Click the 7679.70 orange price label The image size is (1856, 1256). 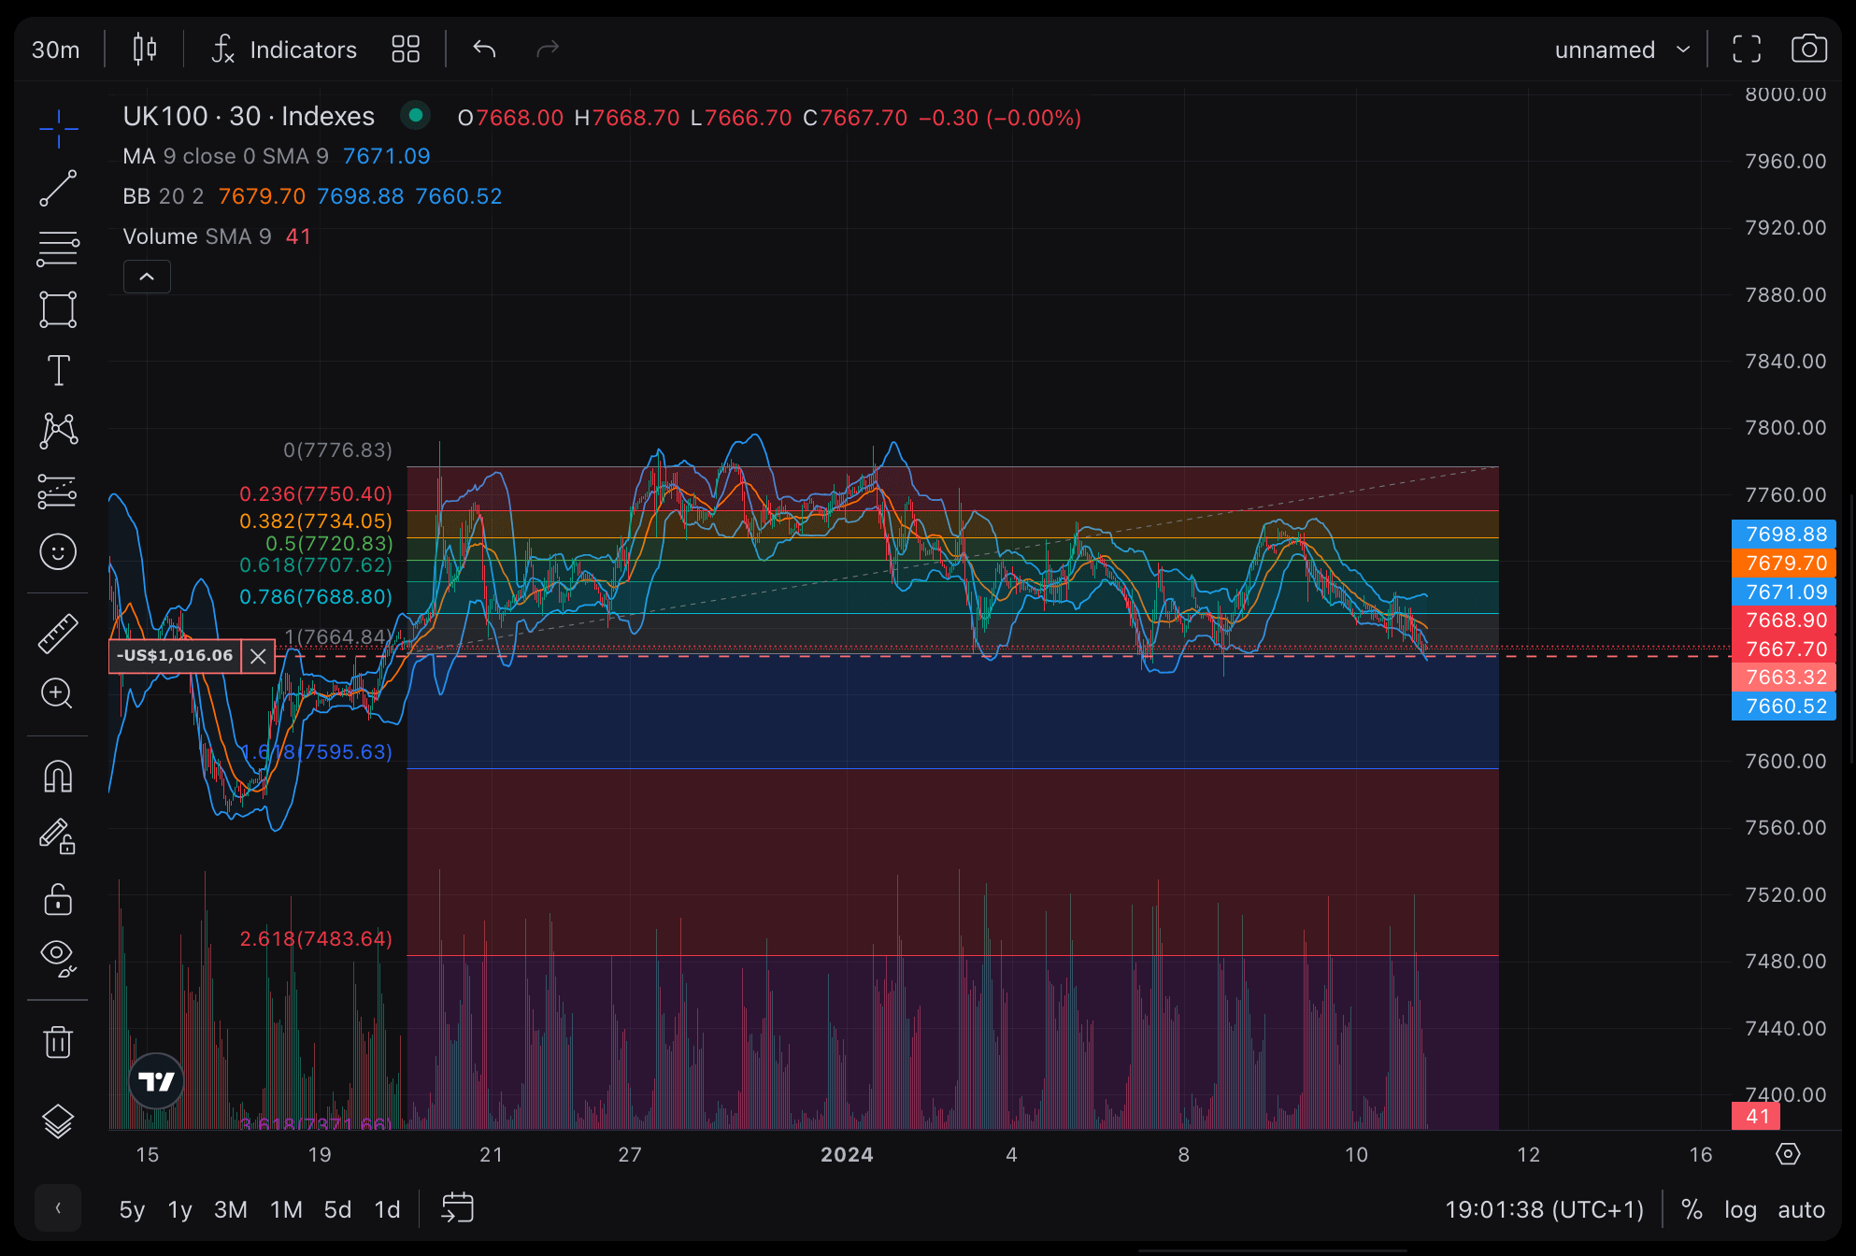point(1784,564)
